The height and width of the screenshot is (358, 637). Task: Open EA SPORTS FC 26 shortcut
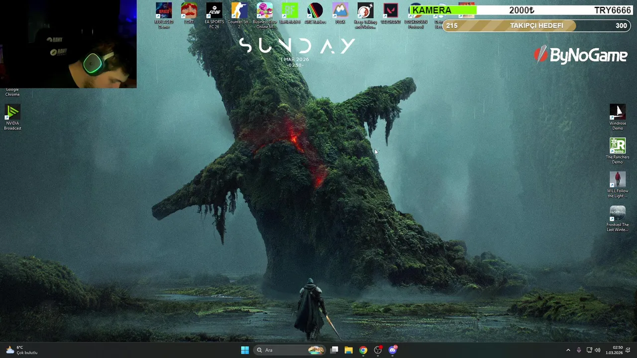[214, 15]
